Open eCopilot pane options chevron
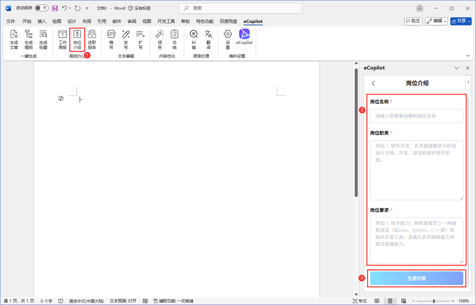This screenshot has height=305, width=476. [x=457, y=68]
